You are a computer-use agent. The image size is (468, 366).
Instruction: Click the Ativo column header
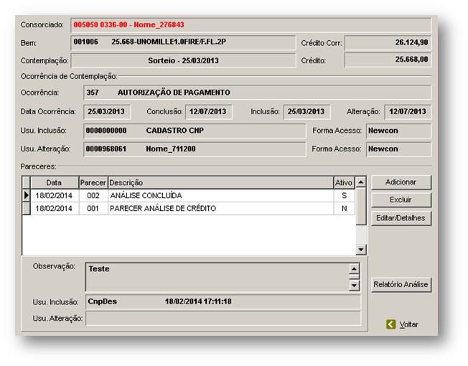344,182
